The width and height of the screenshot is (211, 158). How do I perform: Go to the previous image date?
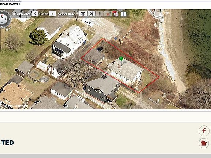[x=35, y=14]
